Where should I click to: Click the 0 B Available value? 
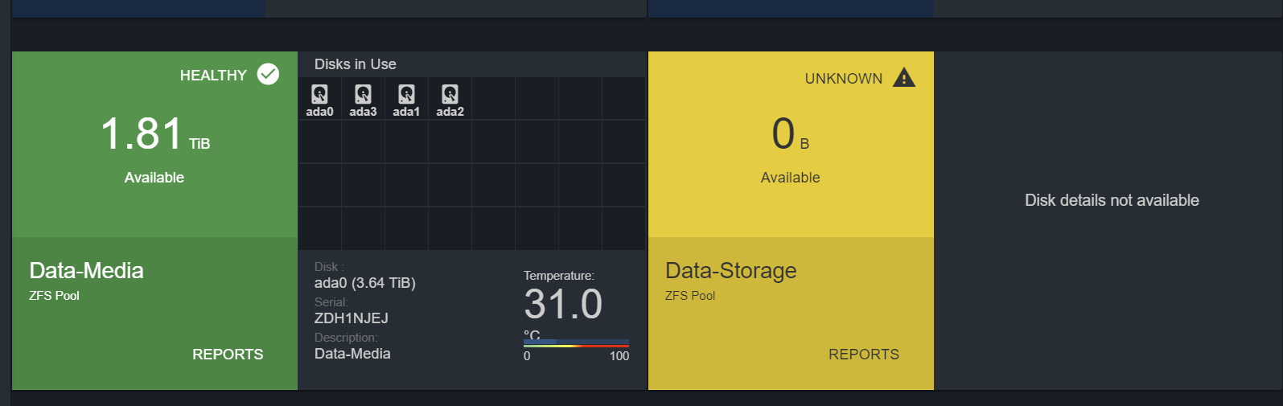click(x=790, y=134)
